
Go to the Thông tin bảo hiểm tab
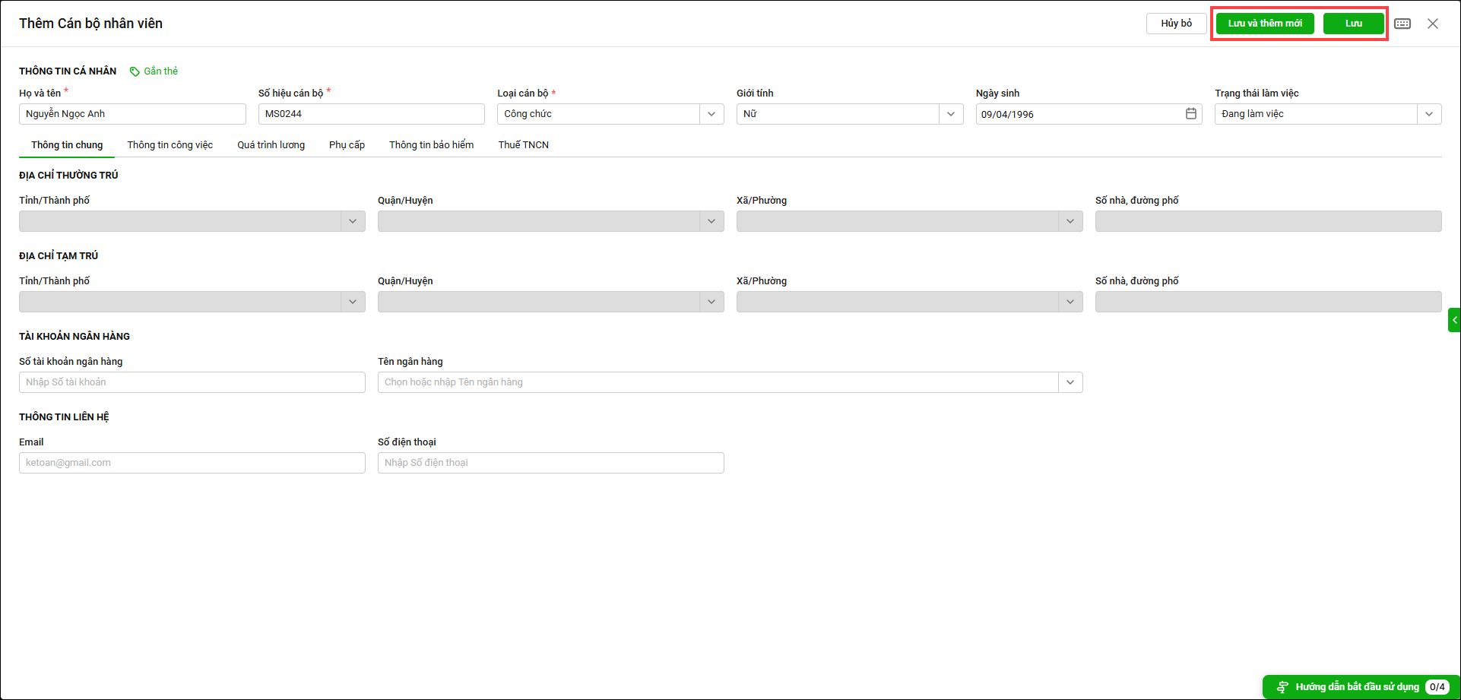[431, 145]
